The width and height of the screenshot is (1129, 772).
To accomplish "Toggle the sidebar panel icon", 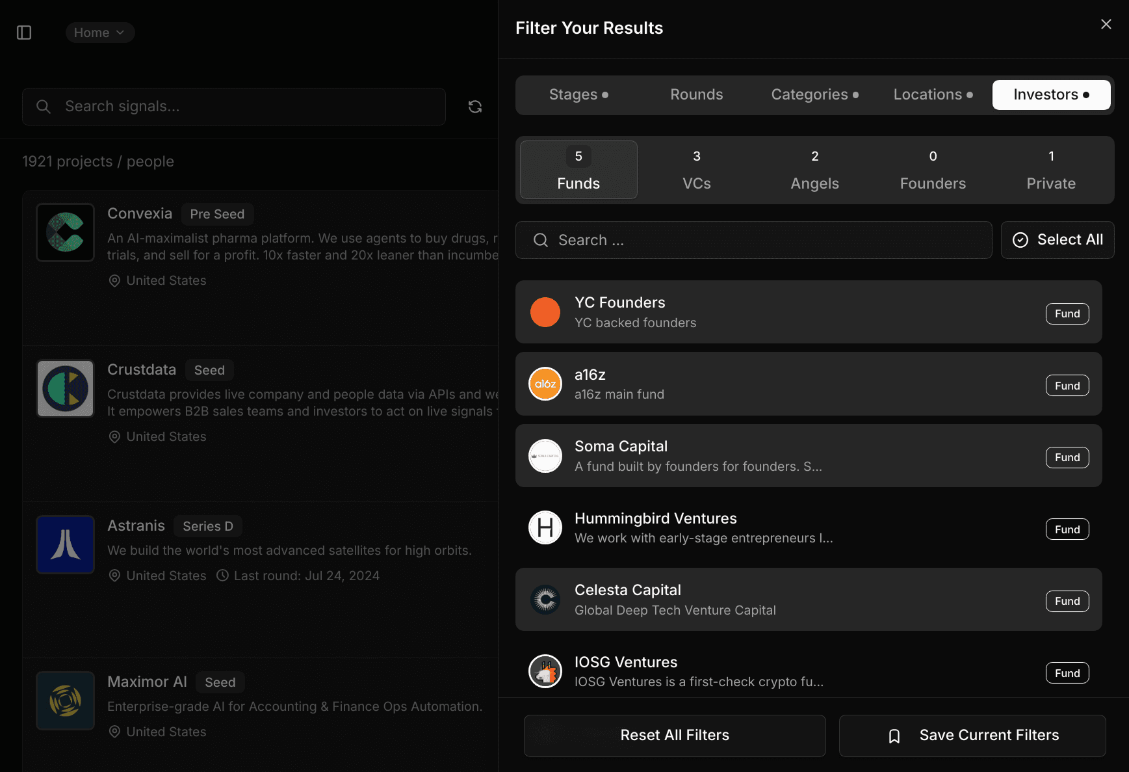I will (24, 33).
